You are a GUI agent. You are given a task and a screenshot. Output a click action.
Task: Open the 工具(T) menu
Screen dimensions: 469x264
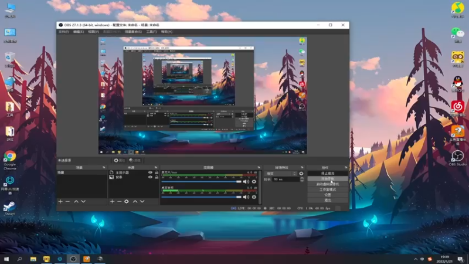151,32
